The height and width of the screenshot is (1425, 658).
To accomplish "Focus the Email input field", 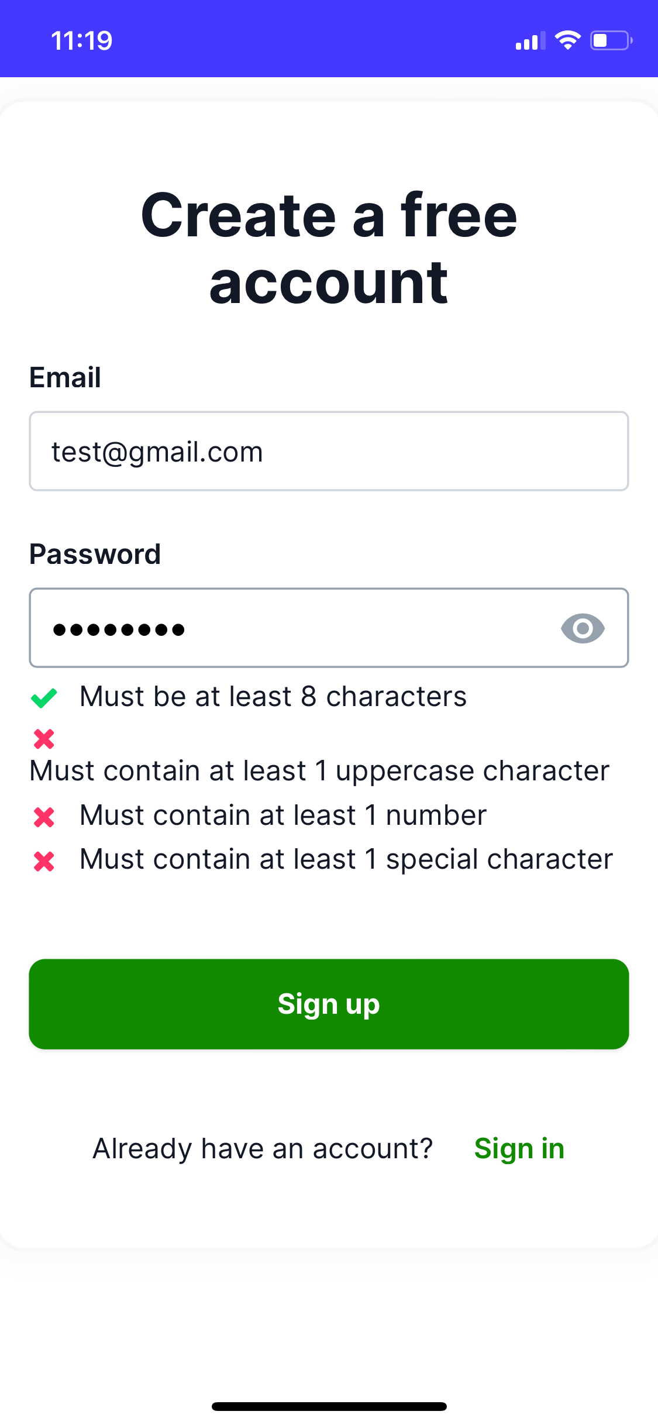I will (x=329, y=452).
